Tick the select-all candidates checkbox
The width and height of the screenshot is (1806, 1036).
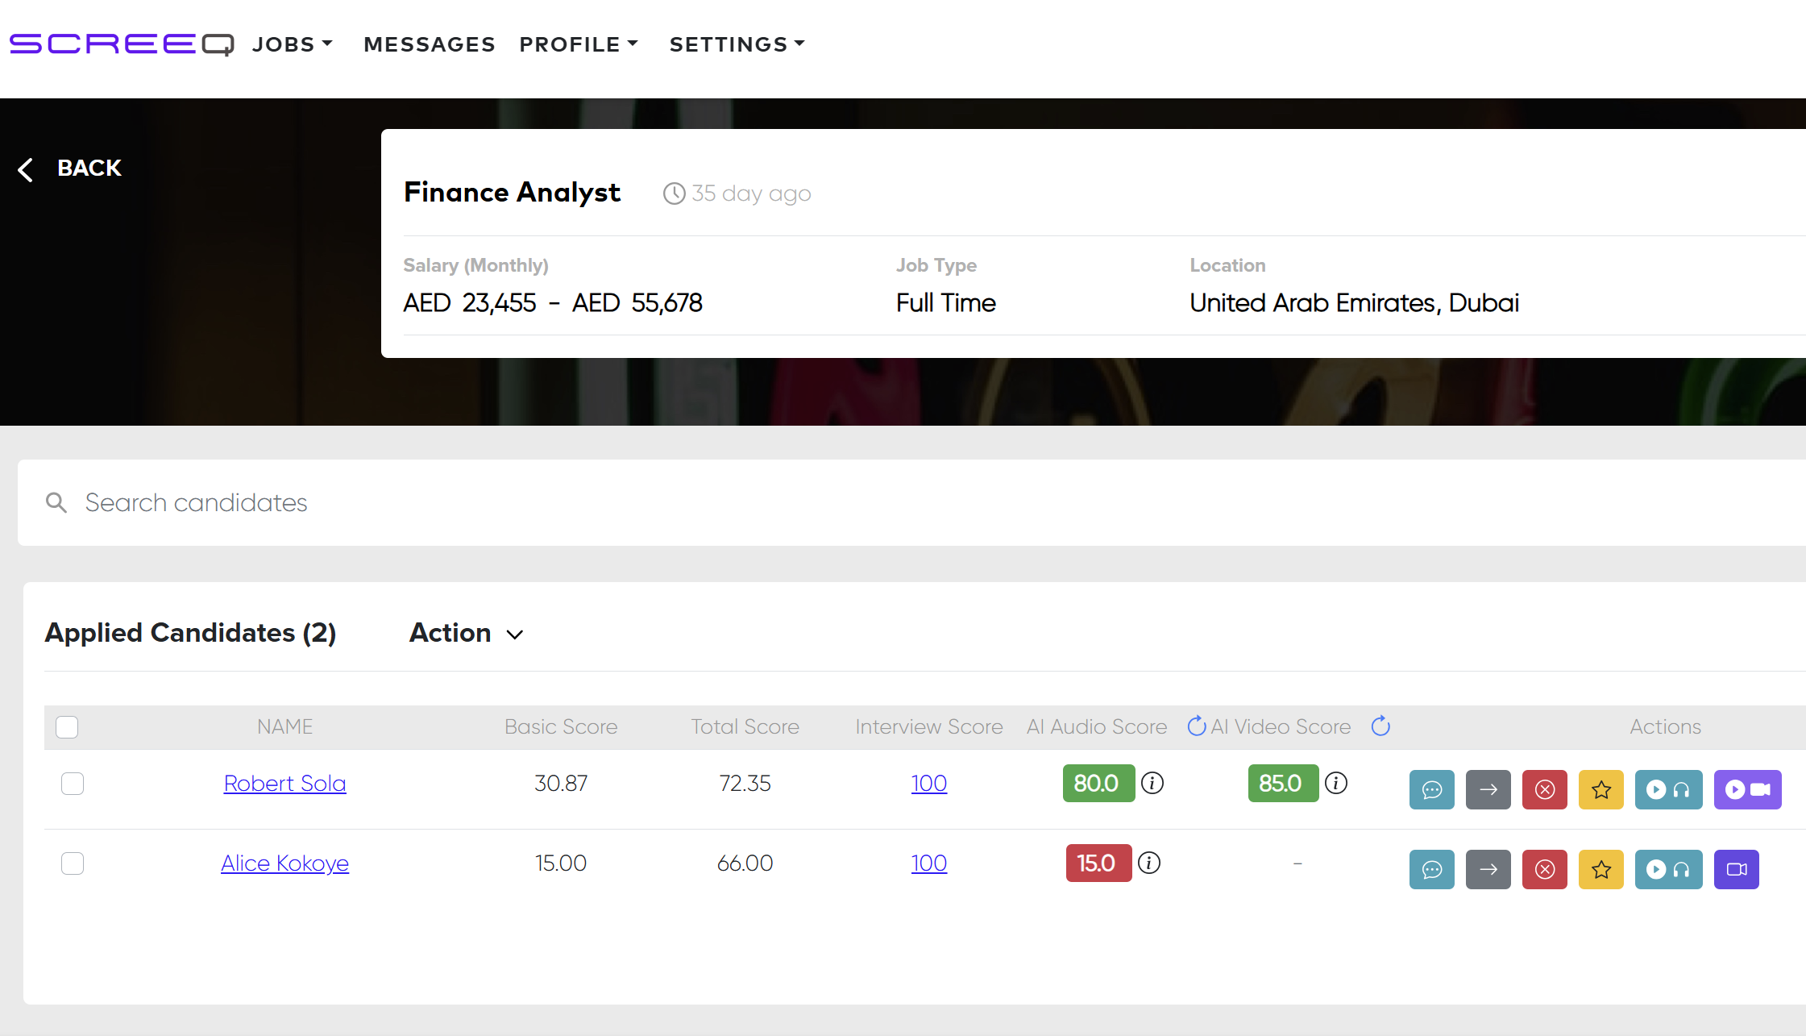coord(67,727)
